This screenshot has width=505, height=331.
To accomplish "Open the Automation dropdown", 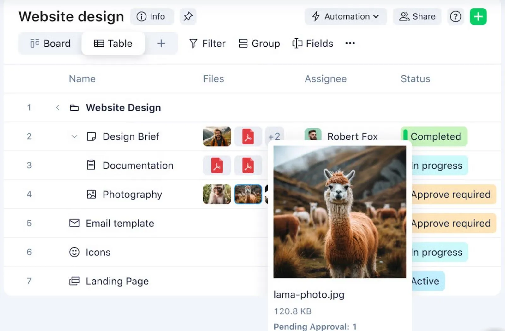I will [x=346, y=16].
